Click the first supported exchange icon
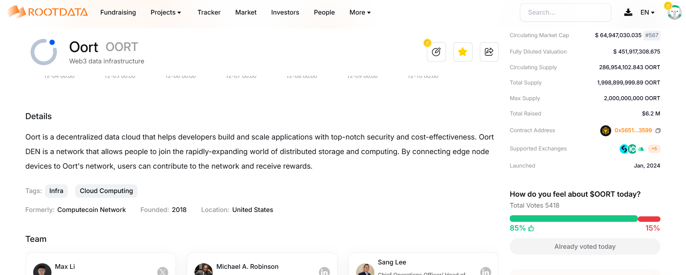 (x=624, y=149)
